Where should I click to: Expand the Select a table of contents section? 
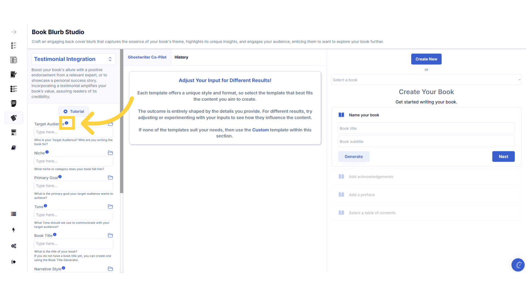coord(372,213)
